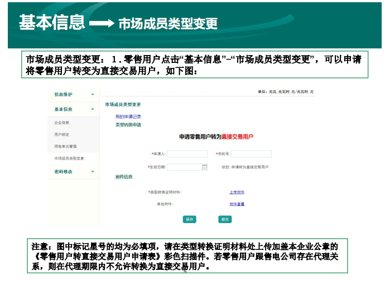
Task: Click the 提交 button
Action: click(225, 219)
